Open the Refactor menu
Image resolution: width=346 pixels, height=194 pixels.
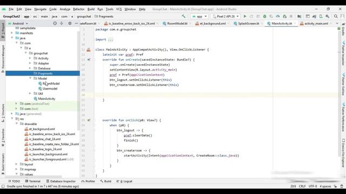pyautogui.click(x=79, y=9)
